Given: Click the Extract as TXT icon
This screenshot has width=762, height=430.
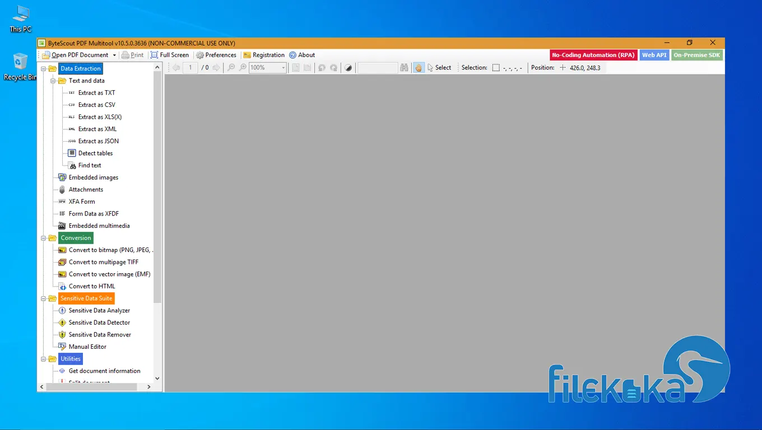Looking at the screenshot, I should 72,93.
